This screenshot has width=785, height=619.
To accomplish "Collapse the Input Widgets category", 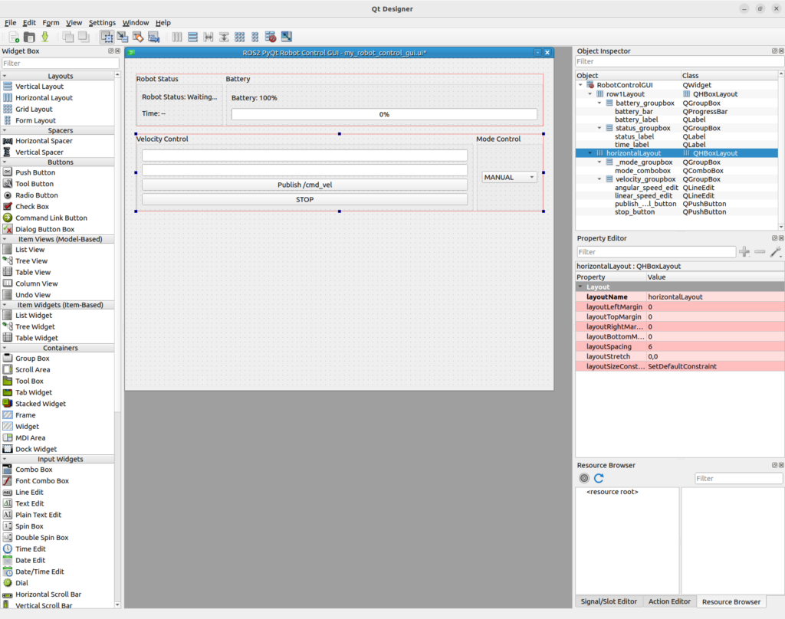I will 5,459.
